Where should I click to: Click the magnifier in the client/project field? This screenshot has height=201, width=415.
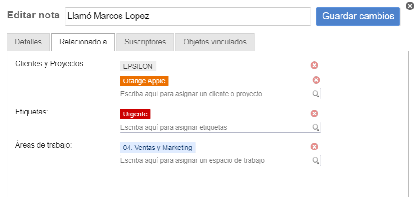point(315,94)
